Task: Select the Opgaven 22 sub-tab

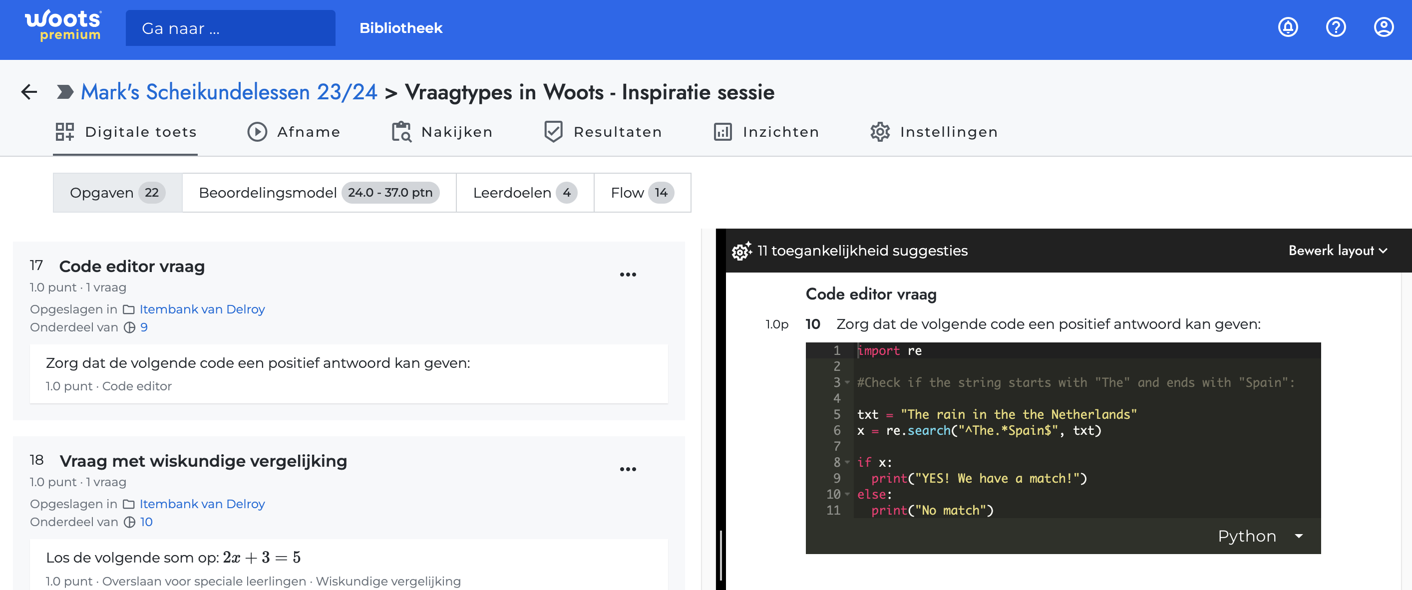Action: point(117,193)
